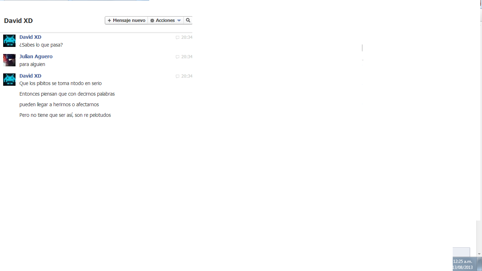Click the Show desktop button on the taskbar

[x=480, y=264]
